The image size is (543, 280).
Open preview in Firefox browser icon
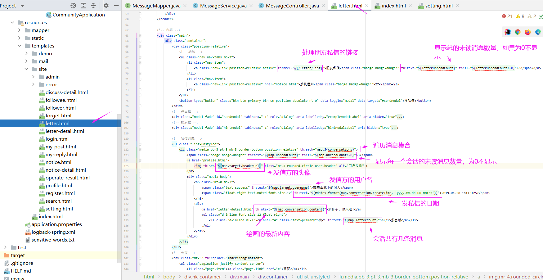[x=528, y=32]
